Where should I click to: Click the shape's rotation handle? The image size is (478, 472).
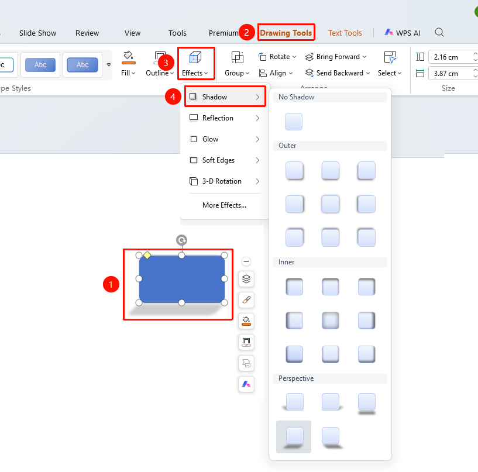[x=182, y=240]
